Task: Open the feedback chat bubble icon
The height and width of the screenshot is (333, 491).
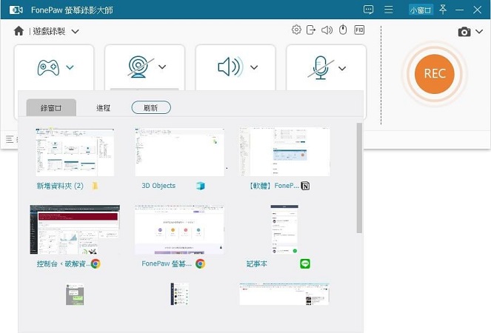Action: pos(369,10)
